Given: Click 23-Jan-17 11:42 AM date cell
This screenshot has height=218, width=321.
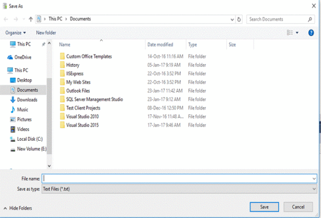Looking at the screenshot, I should click(x=165, y=91).
